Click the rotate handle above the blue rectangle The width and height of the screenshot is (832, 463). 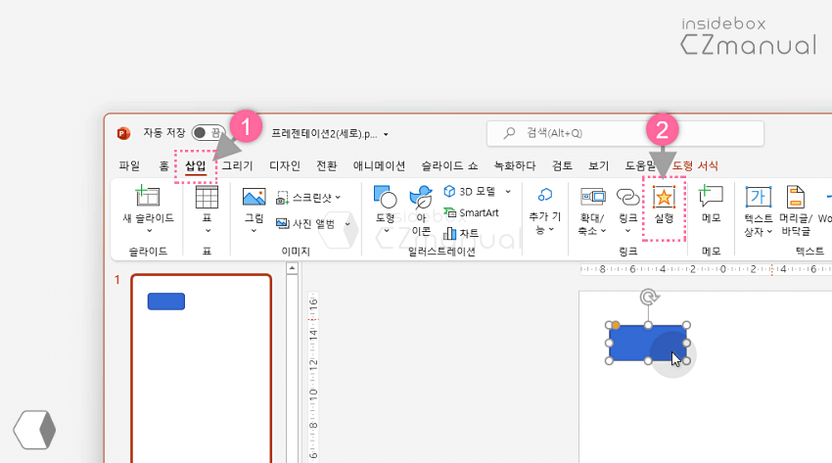click(x=647, y=297)
